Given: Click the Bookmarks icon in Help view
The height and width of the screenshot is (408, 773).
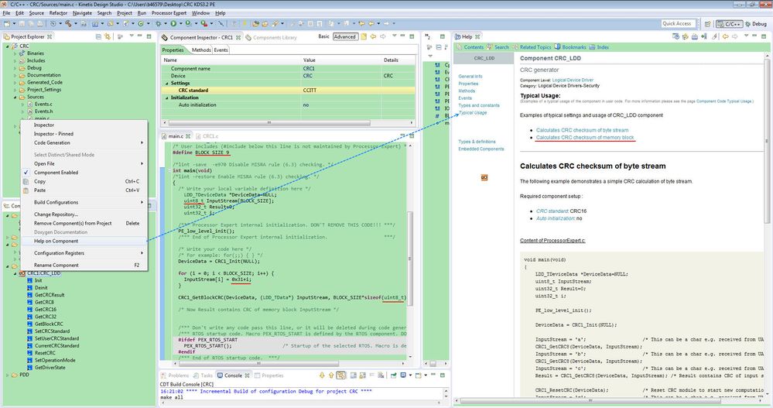Looking at the screenshot, I should (558, 47).
